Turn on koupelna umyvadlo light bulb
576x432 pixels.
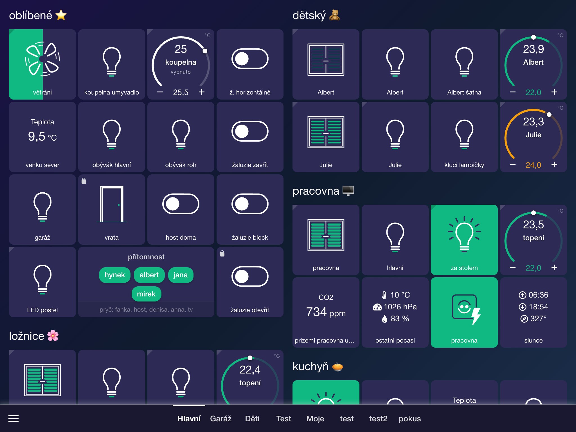click(112, 64)
